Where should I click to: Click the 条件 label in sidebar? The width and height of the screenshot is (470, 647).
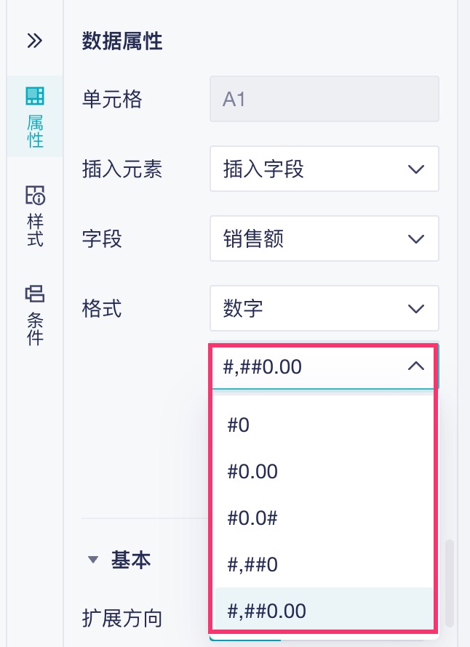[x=35, y=328]
